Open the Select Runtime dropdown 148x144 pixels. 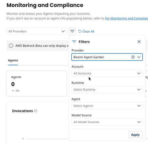pos(107,89)
